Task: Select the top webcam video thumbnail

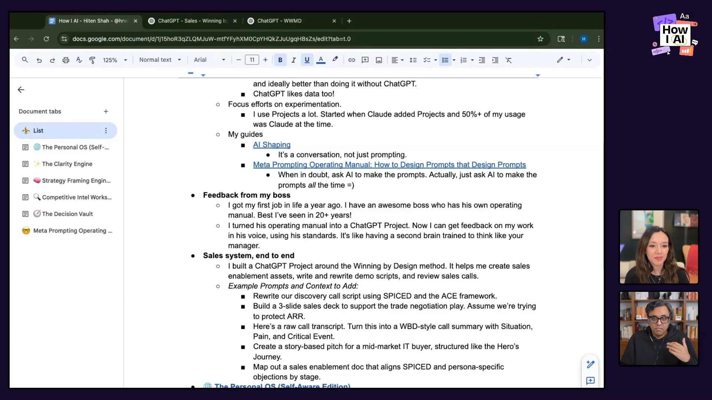Action: pyautogui.click(x=659, y=247)
